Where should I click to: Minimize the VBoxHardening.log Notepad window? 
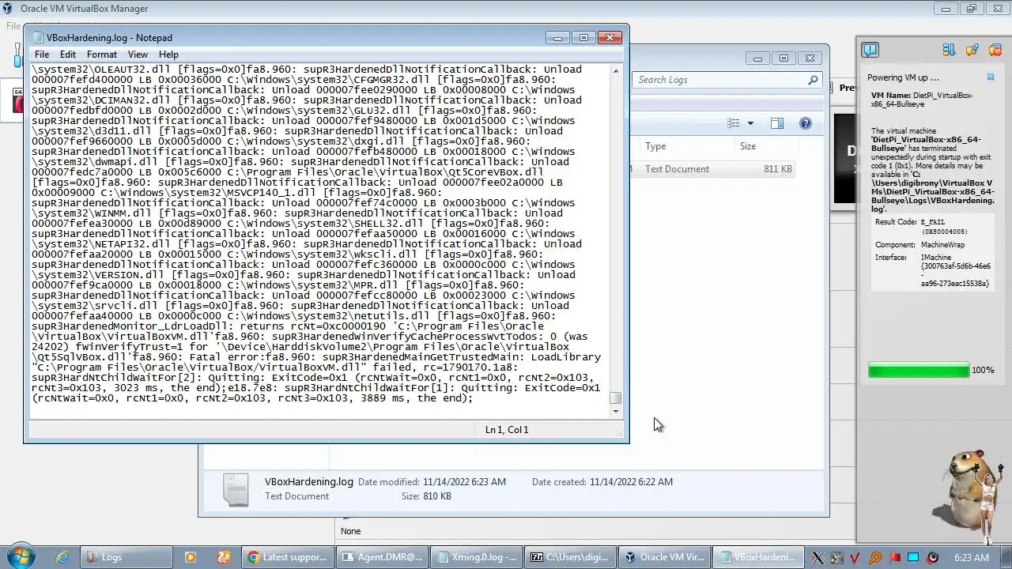pyautogui.click(x=557, y=37)
